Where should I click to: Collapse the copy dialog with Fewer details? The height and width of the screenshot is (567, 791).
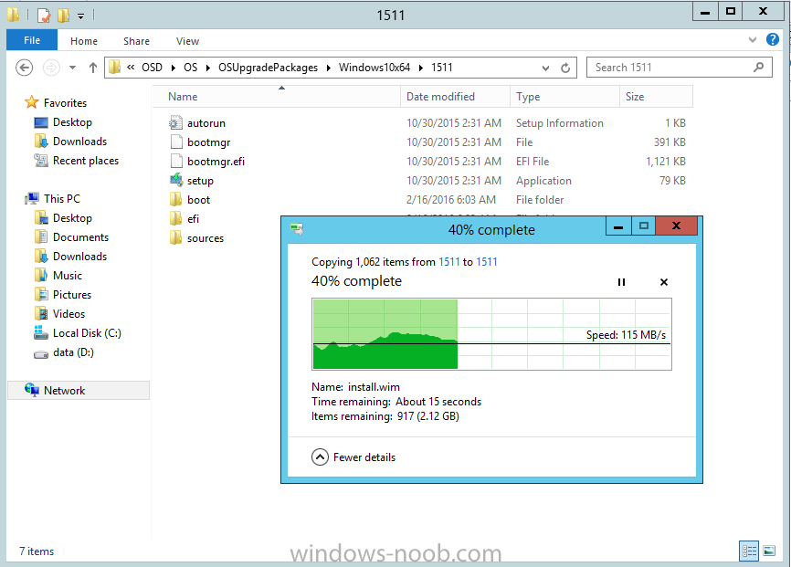pos(353,457)
